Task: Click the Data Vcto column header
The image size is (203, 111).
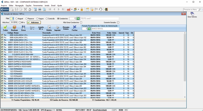Action: [x=95, y=33]
